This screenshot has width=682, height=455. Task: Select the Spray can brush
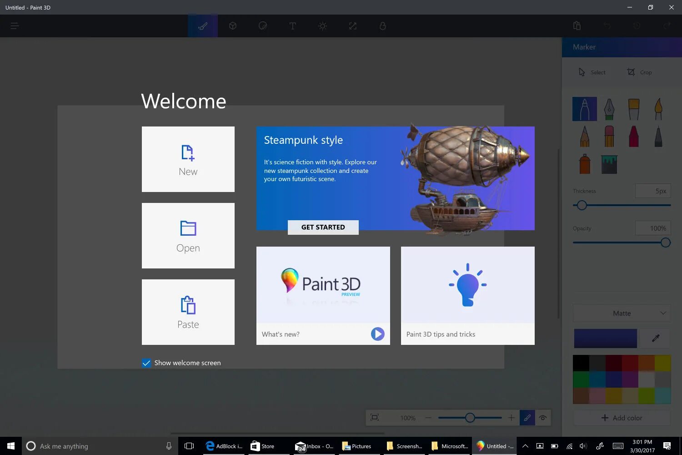click(584, 164)
